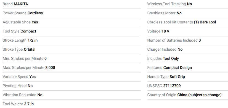The height and width of the screenshot is (108, 228).
Task: Select the Tool Weight 3.7 lb value
Action: coord(29,104)
